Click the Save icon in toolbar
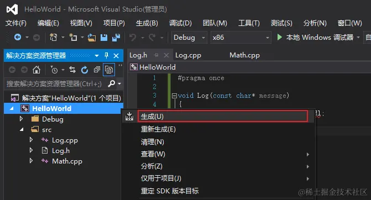Screen dimensions: 371x200 (x=104, y=38)
